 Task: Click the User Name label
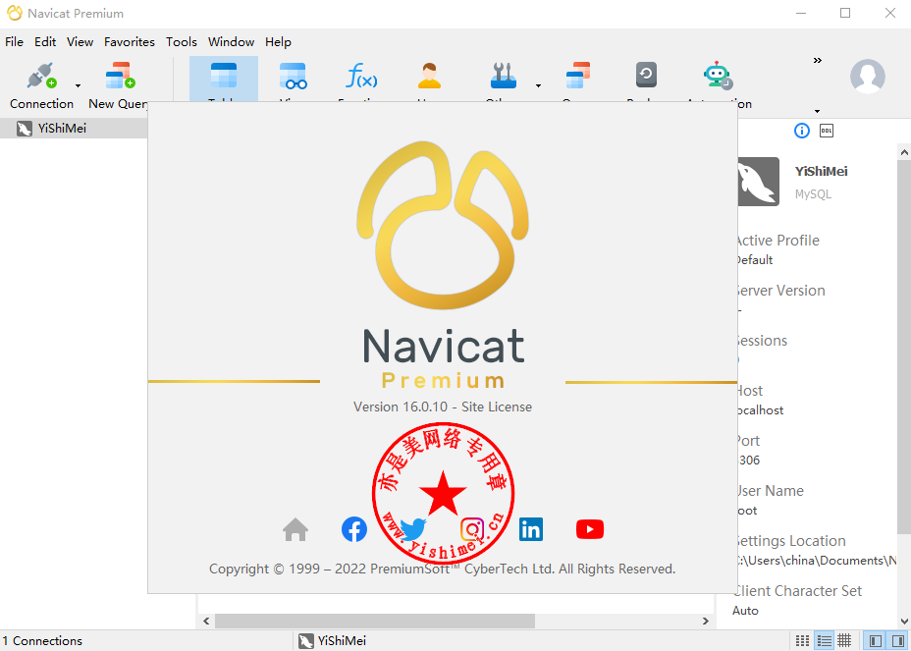771,491
